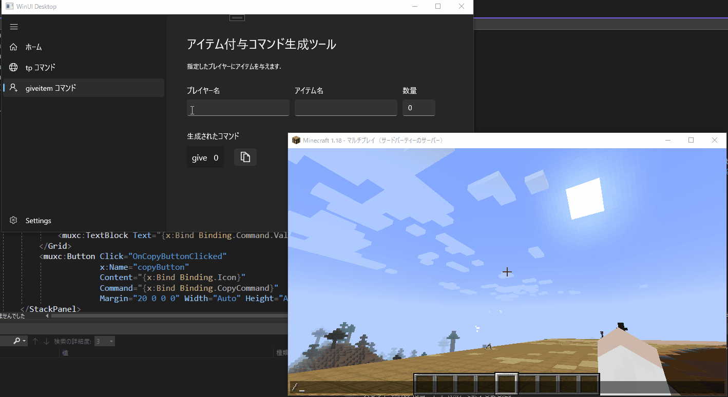Click the 値 column header in Visual Studio
728x397 pixels.
point(65,353)
